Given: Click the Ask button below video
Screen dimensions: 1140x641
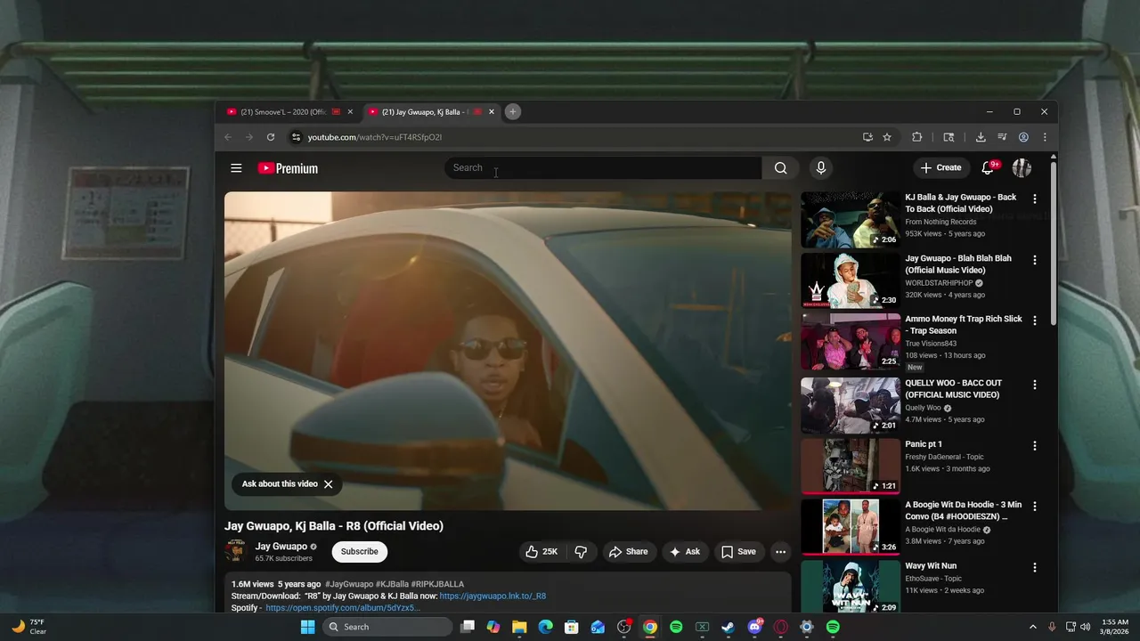Looking at the screenshot, I should point(684,552).
